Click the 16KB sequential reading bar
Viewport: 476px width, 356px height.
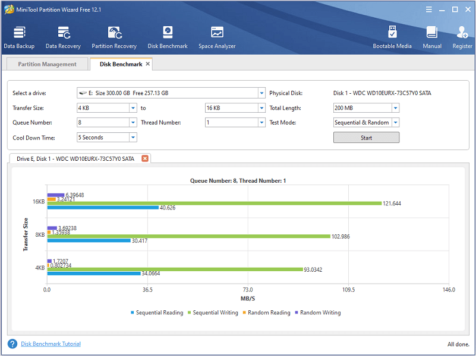click(103, 208)
